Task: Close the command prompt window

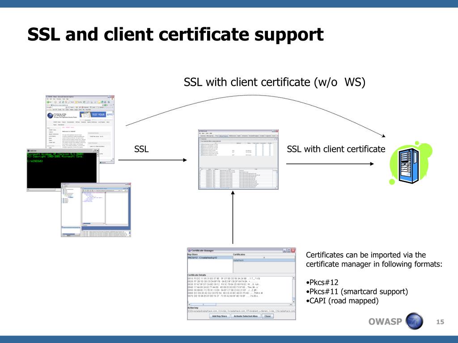Action: (98, 151)
